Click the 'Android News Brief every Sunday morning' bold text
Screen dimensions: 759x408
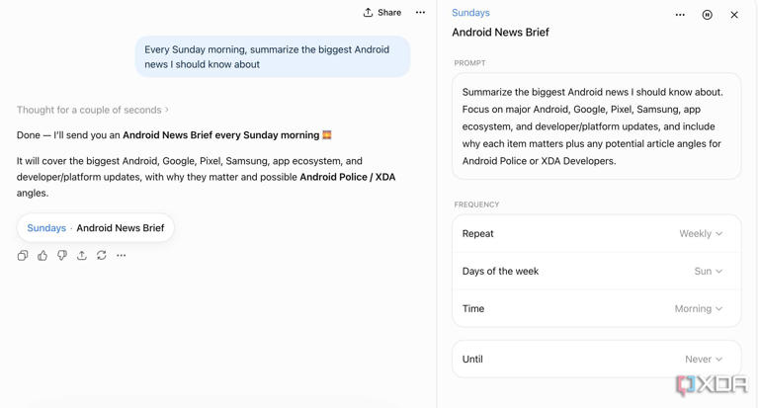click(220, 135)
